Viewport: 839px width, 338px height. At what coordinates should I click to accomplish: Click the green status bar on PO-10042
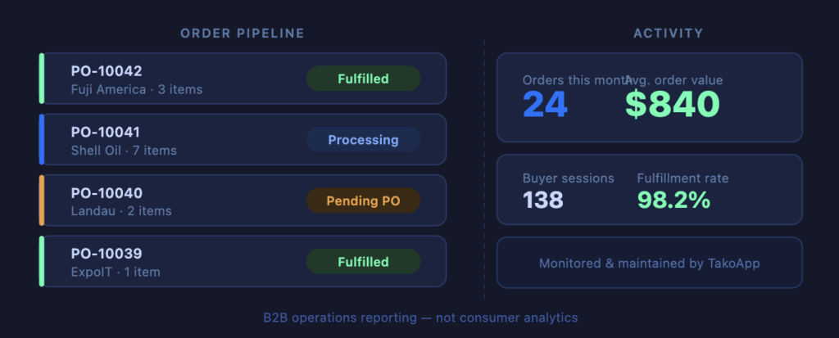(41, 79)
